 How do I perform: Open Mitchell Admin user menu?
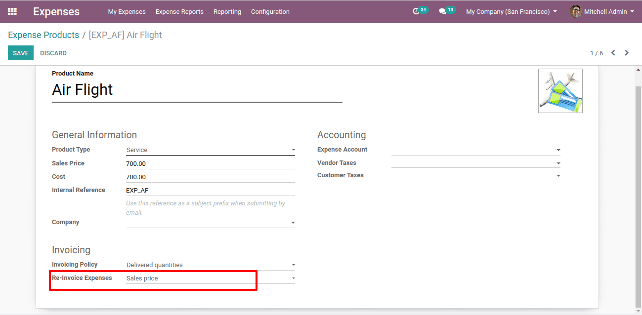click(x=602, y=11)
